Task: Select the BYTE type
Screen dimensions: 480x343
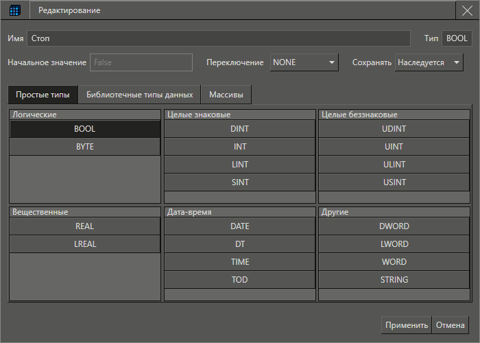Action: [x=85, y=147]
